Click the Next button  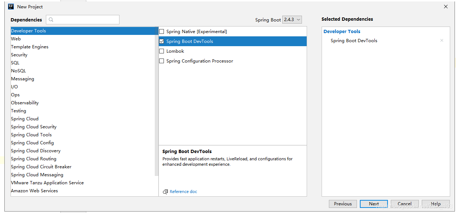(x=374, y=204)
